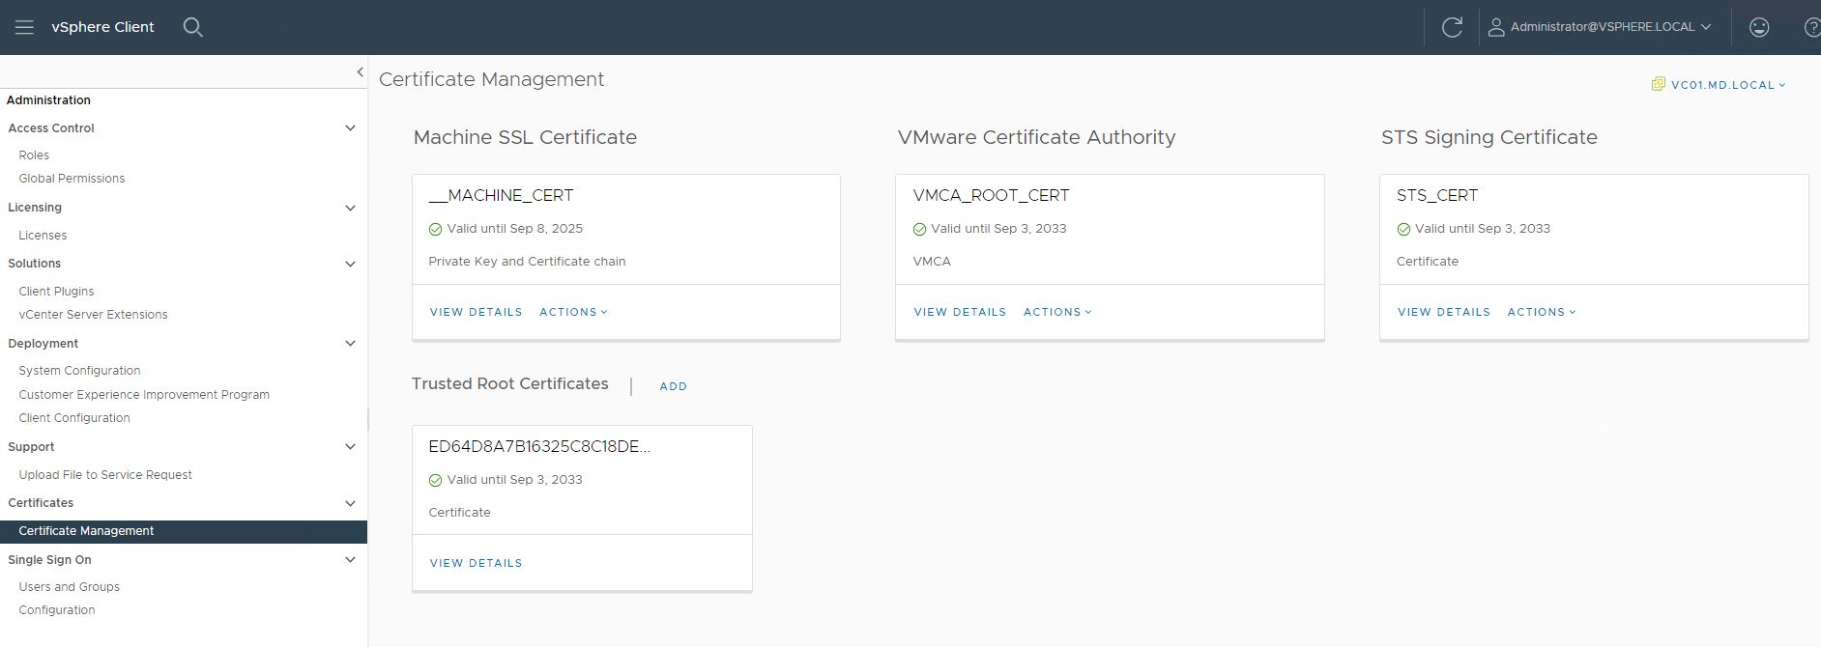
Task: Open Global Permissions page
Action: click(72, 179)
